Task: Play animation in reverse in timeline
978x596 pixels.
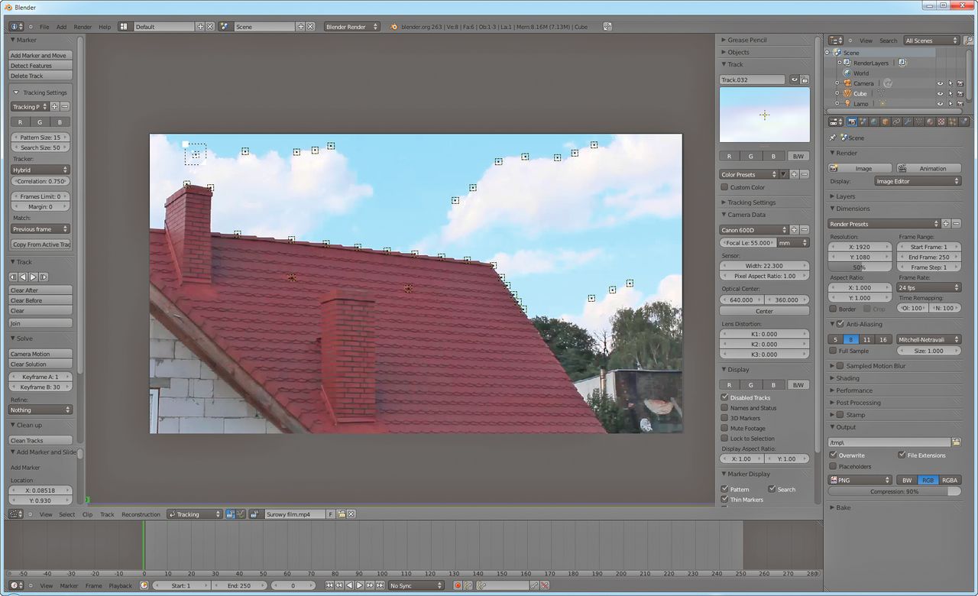Action: point(350,585)
